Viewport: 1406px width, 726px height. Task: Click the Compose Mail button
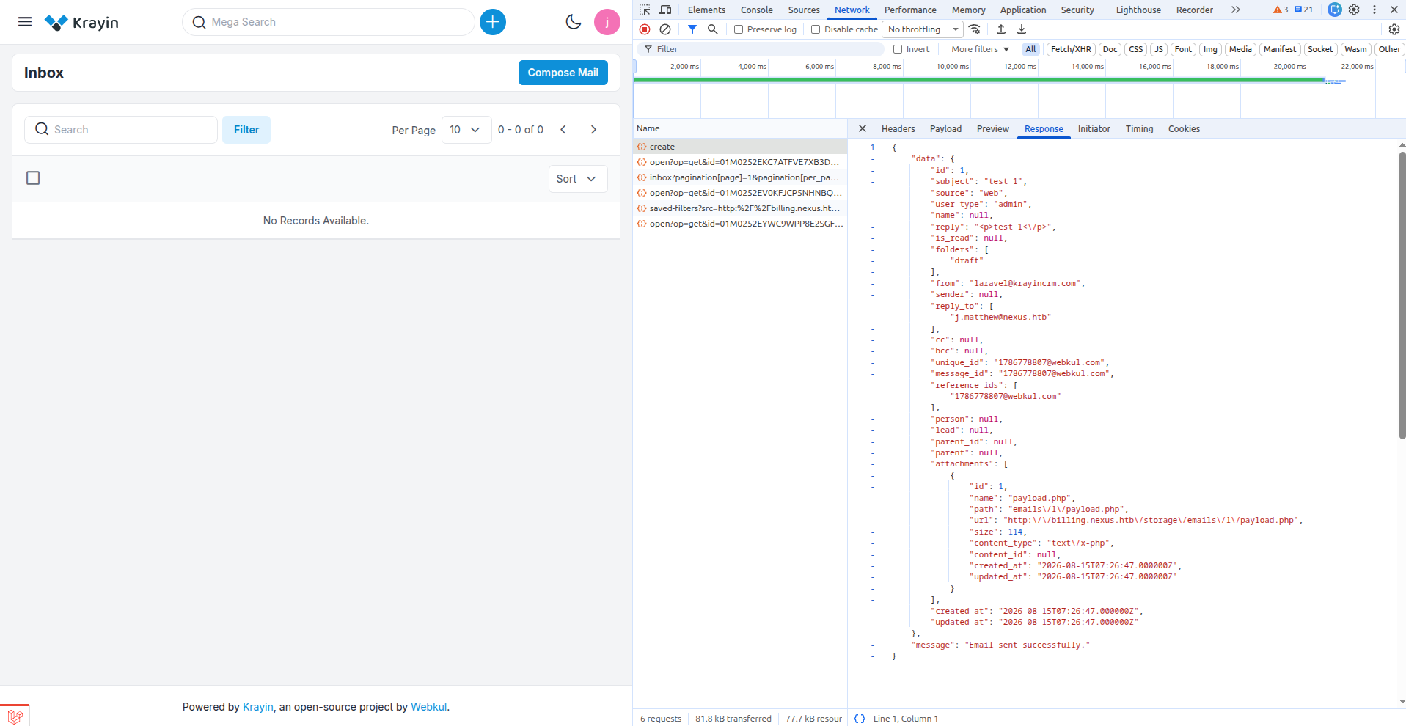563,73
